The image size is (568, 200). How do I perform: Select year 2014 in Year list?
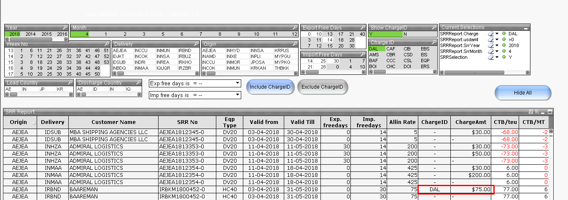tap(30, 34)
